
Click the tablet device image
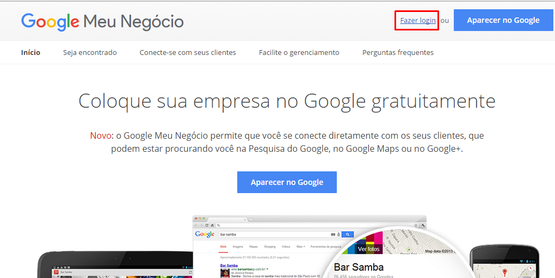click(x=115, y=264)
